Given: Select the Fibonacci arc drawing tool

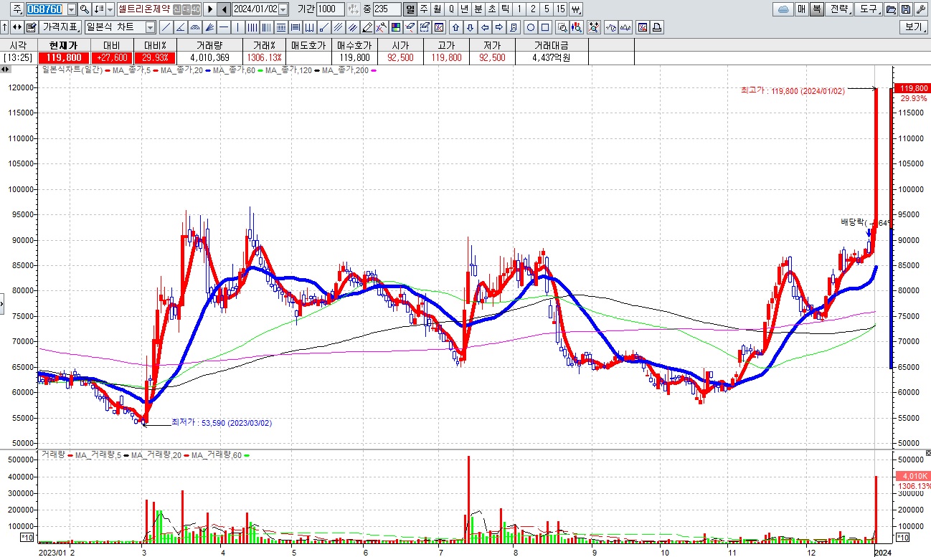Looking at the screenshot, I should pos(194,27).
